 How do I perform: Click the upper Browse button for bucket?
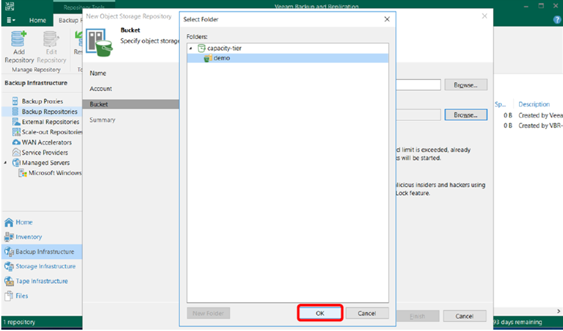(x=465, y=85)
